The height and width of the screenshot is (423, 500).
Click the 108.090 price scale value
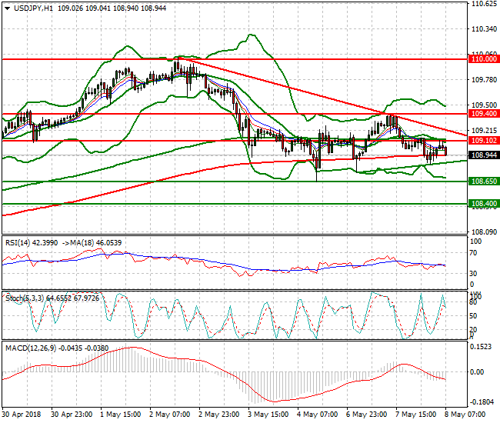click(x=484, y=232)
